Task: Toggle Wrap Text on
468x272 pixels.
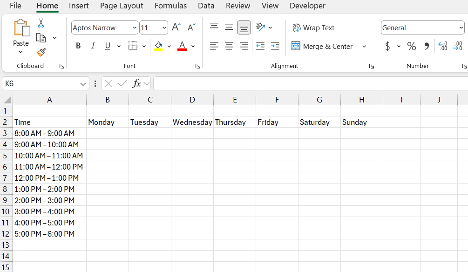Action: tap(313, 28)
